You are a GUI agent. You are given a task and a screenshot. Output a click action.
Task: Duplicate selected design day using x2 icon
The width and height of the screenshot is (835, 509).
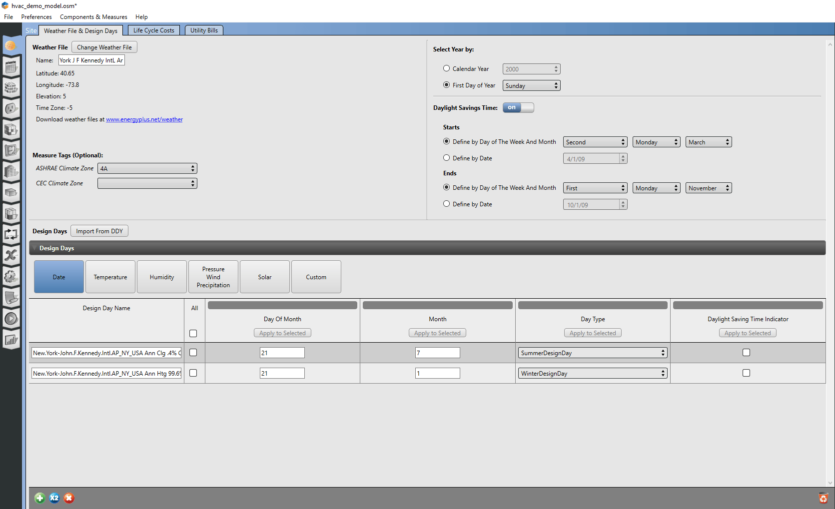(54, 498)
